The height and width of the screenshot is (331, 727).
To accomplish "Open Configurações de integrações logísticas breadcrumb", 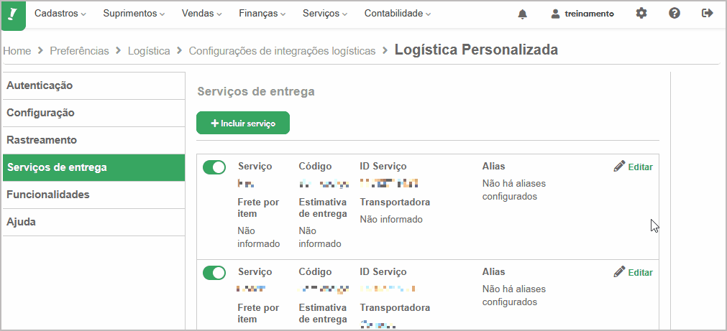I will click(282, 51).
